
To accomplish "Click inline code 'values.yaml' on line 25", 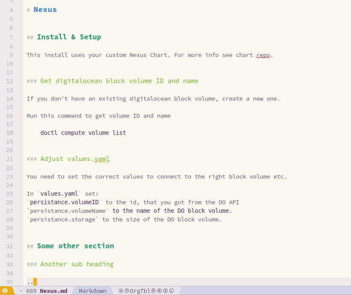I will [59, 194].
